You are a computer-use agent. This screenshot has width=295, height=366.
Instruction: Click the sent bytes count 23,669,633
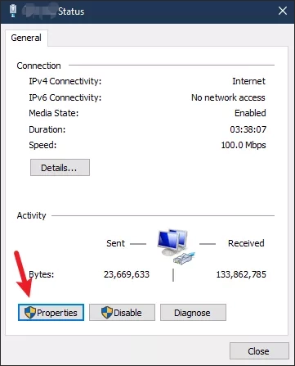127,274
